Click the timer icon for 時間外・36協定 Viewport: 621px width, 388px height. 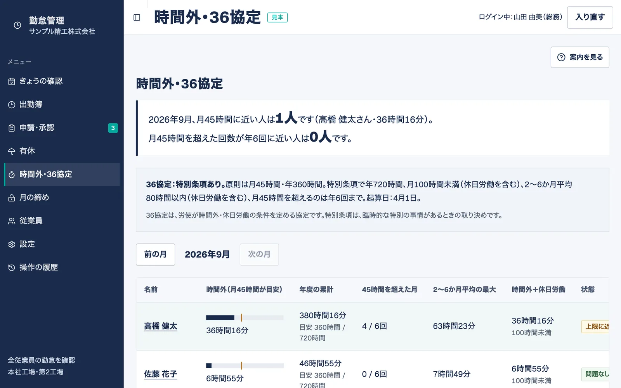coord(12,175)
